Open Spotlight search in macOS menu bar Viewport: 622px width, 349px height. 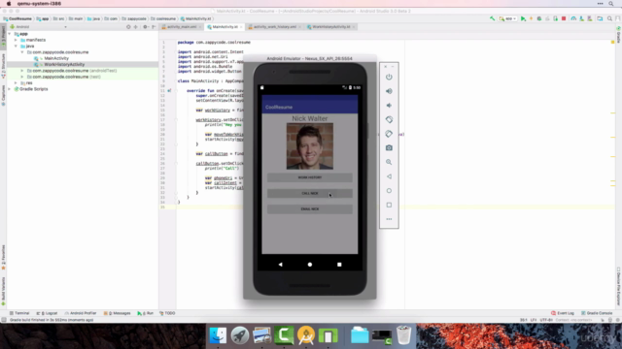[x=611, y=4]
